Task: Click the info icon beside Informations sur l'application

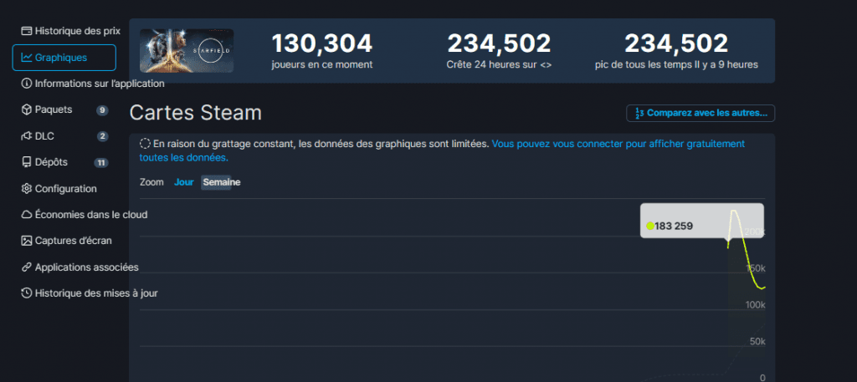Action: point(27,84)
